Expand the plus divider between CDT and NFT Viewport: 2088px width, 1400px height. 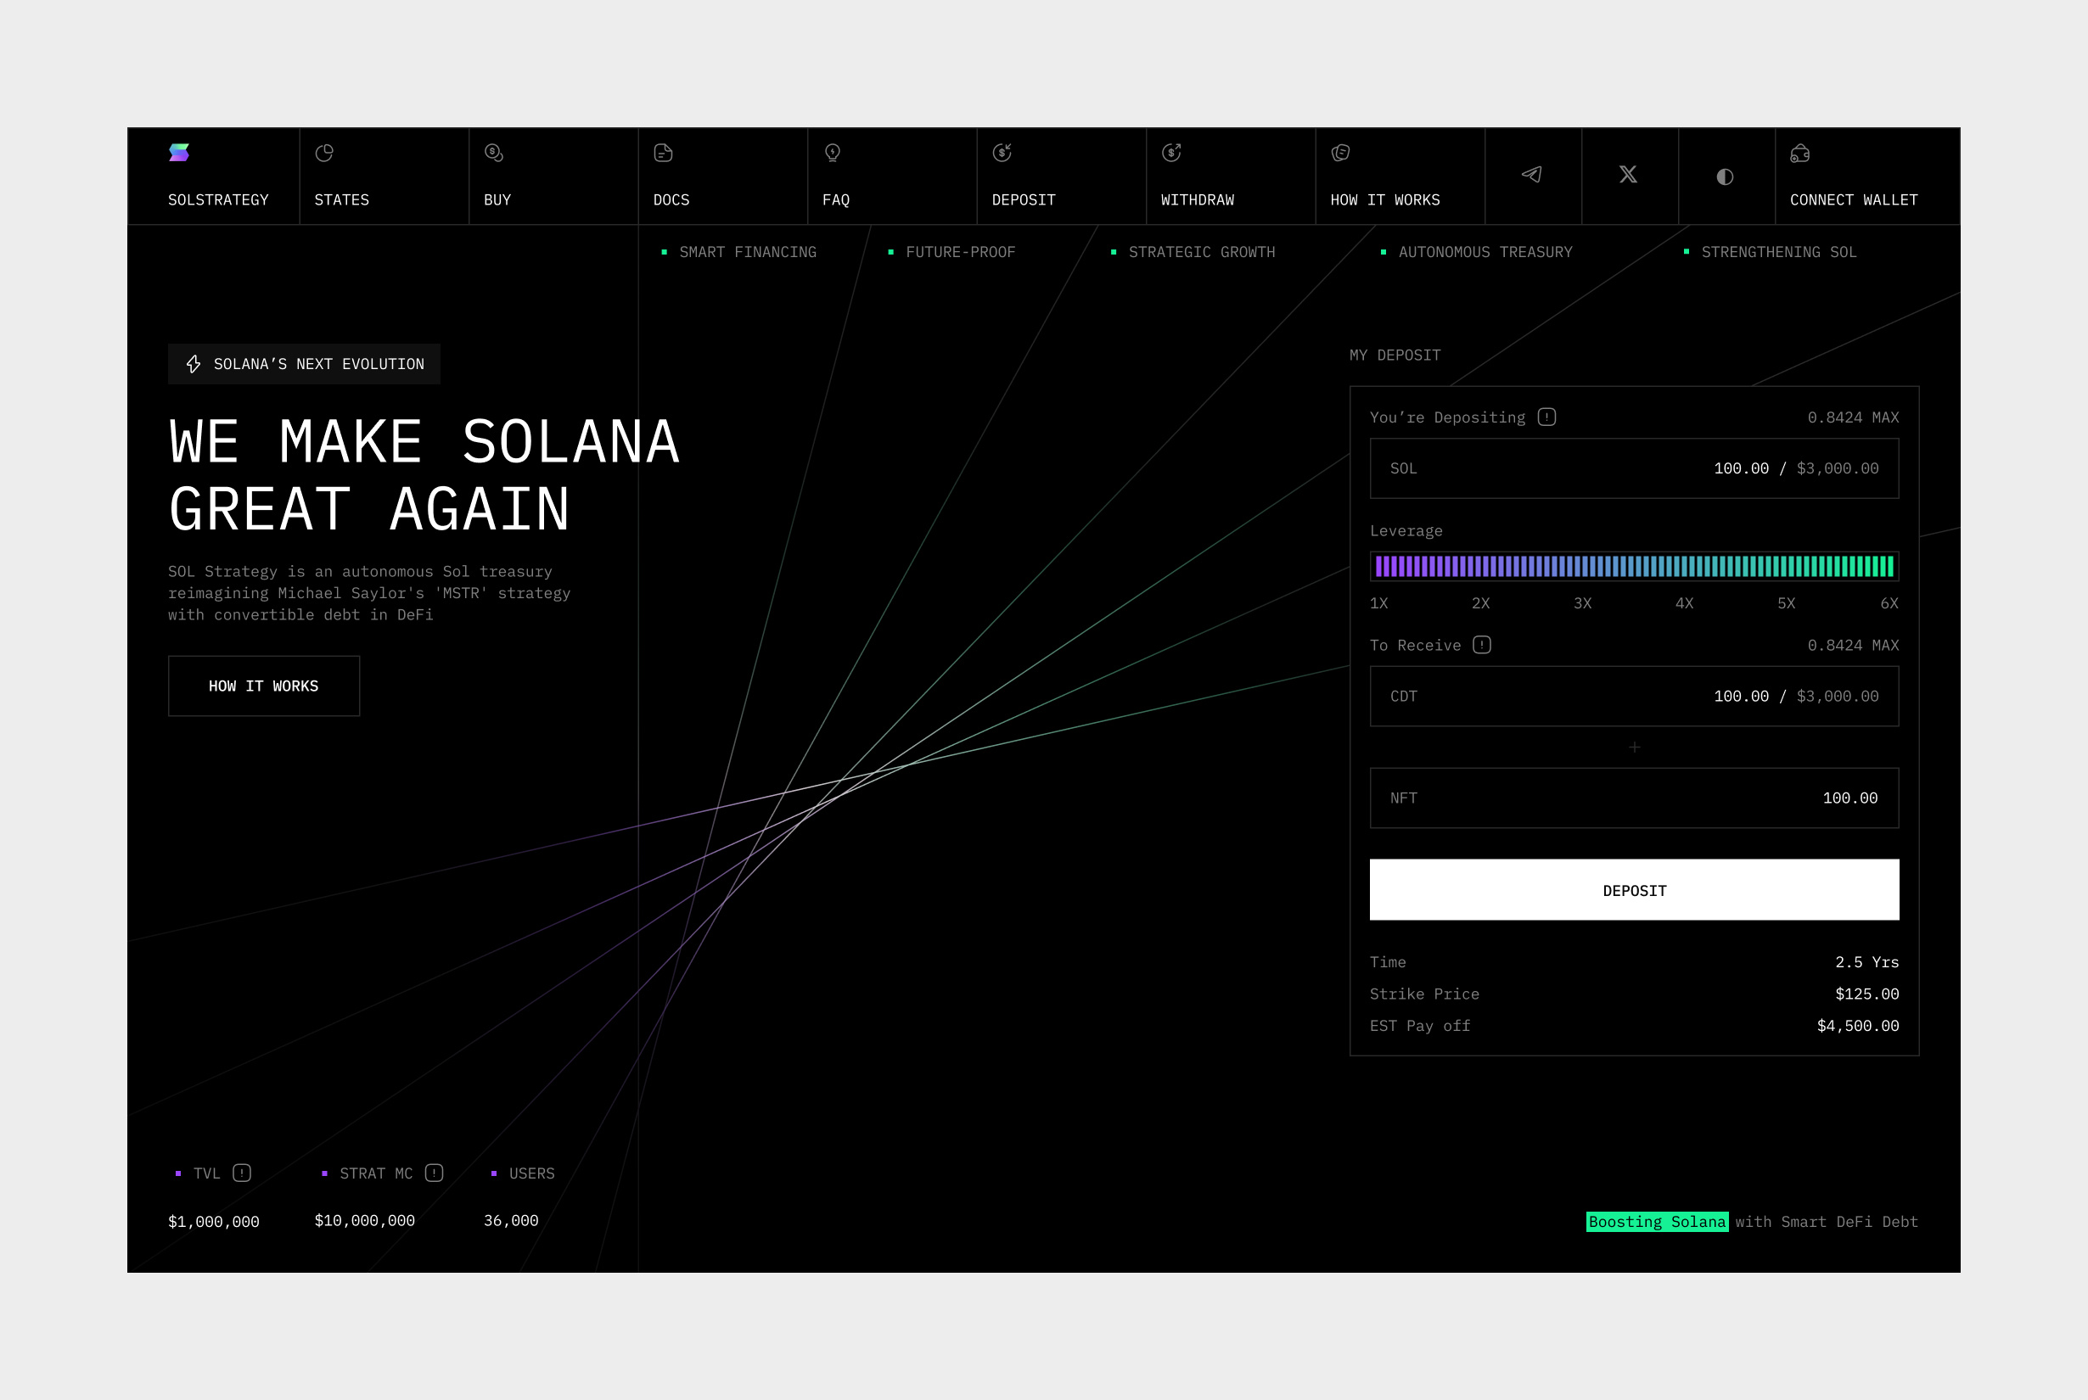pyautogui.click(x=1634, y=748)
